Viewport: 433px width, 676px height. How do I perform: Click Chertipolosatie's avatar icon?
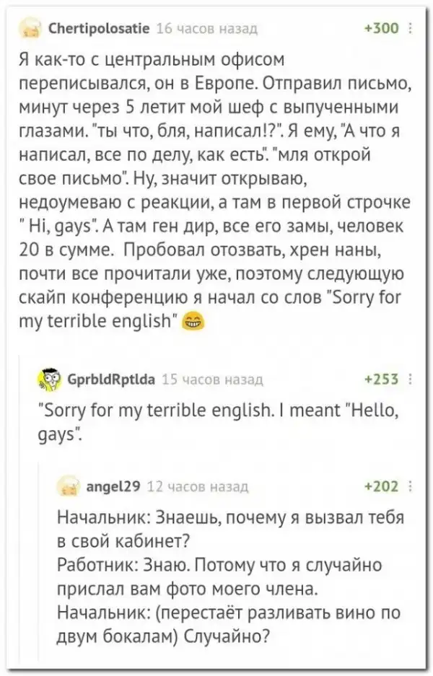[x=32, y=30]
